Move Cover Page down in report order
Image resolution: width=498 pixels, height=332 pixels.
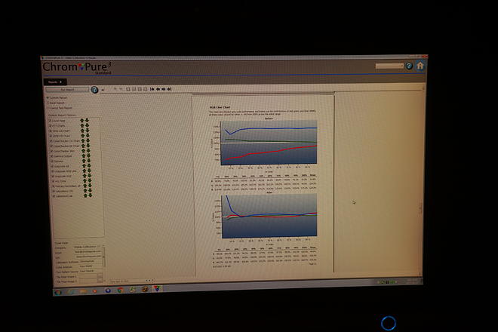tap(87, 121)
